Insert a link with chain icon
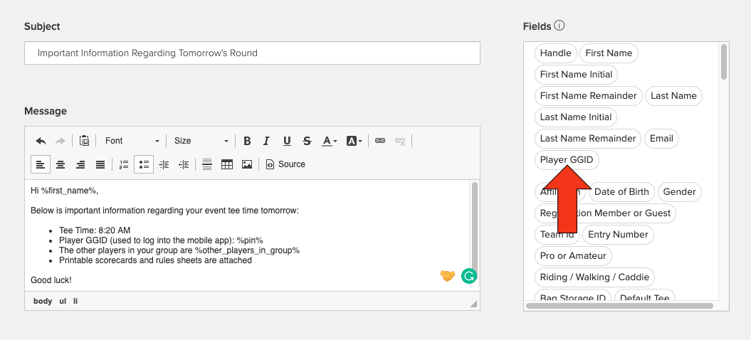This screenshot has height=340, width=751. pos(380,141)
